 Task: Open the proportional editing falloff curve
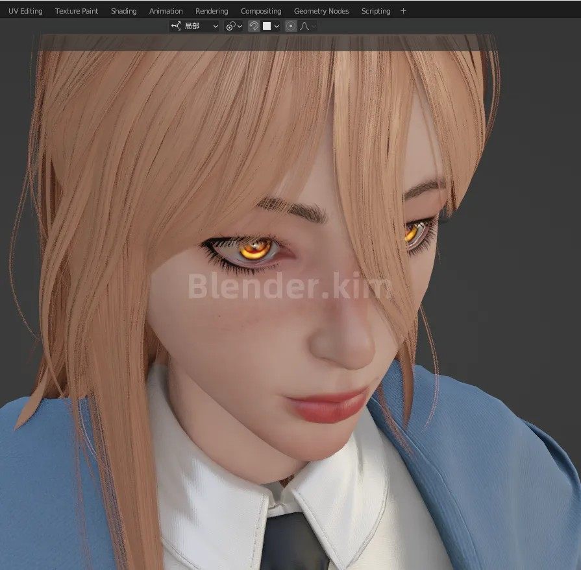click(x=304, y=27)
